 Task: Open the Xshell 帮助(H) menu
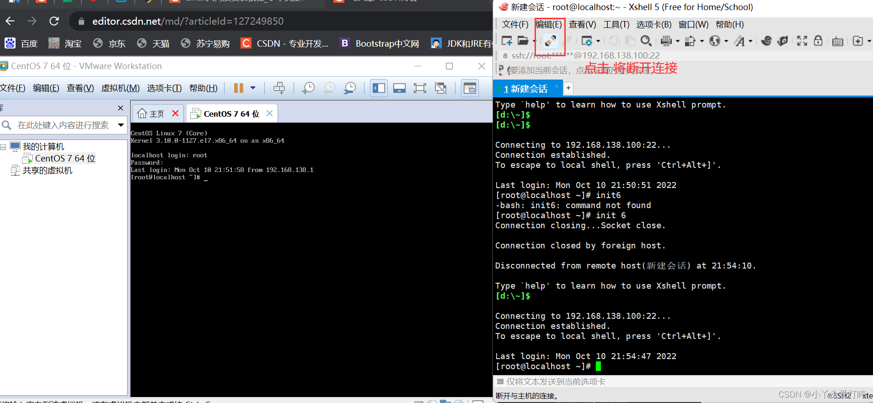coord(729,24)
